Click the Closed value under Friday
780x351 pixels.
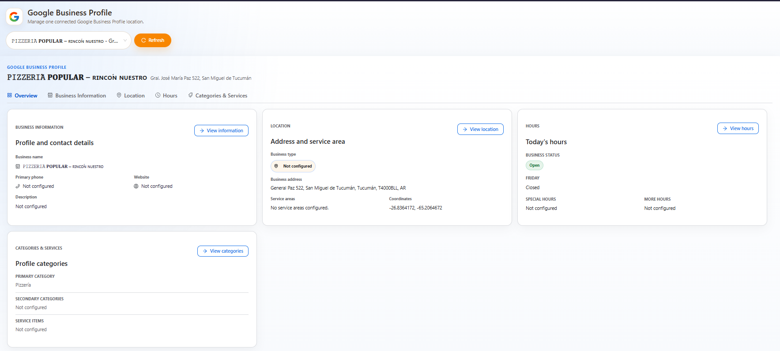point(532,188)
